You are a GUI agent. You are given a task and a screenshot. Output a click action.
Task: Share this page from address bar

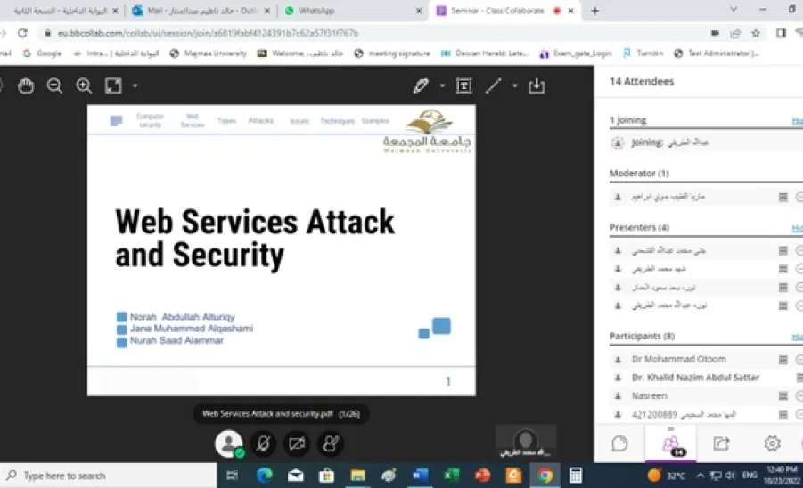735,33
